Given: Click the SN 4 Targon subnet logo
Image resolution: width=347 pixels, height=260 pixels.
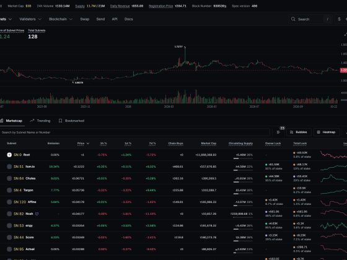Looking at the screenshot, I should [x=9, y=190].
